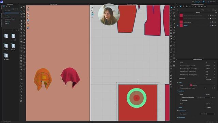218x123 pixels.
Task: Click the UNIT_8_2.zprj 3D window title
Action: (54, 4)
